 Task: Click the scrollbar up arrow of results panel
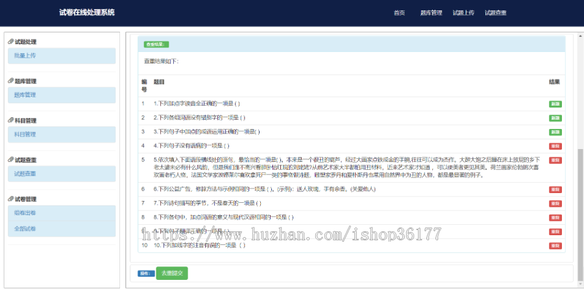pyautogui.click(x=580, y=36)
